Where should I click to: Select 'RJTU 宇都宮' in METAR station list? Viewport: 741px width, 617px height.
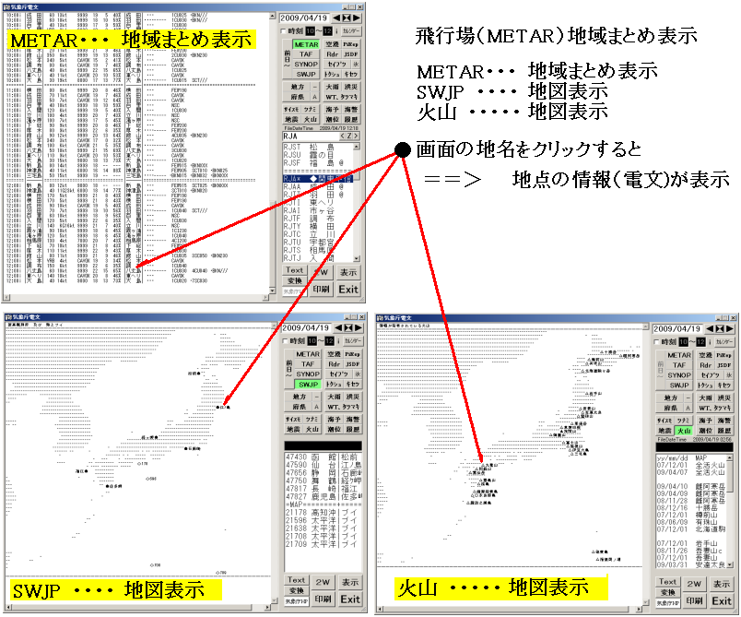[x=316, y=242]
